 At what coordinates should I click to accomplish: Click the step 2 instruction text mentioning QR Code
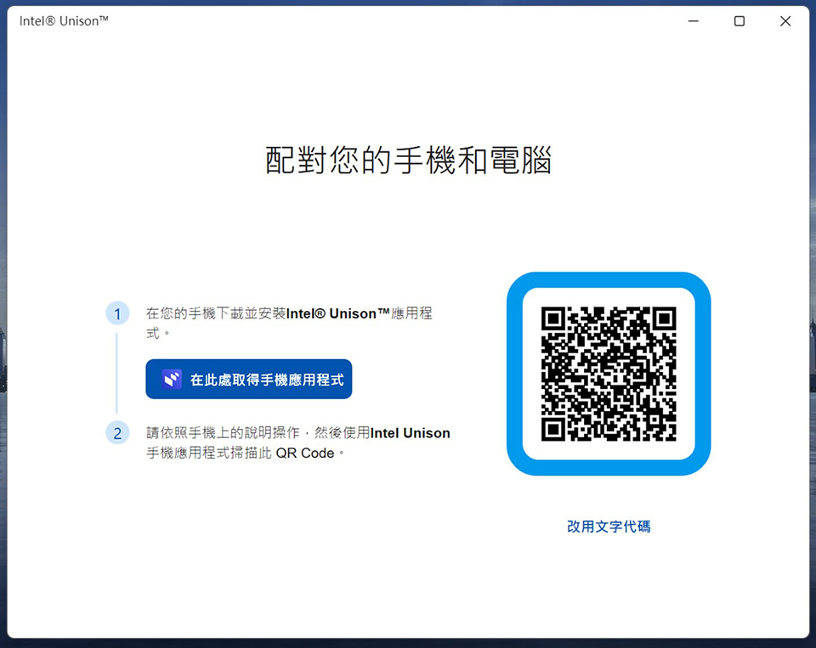tap(298, 442)
